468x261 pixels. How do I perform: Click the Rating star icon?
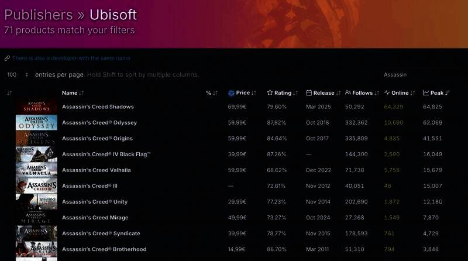click(x=270, y=93)
